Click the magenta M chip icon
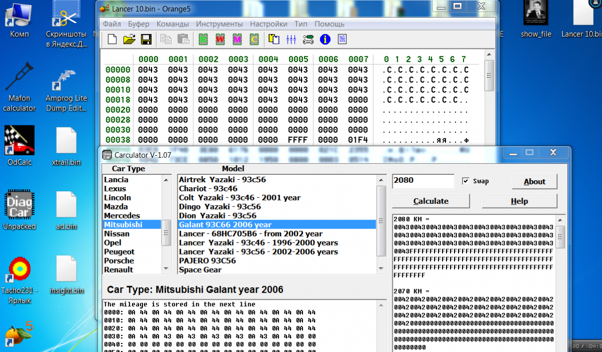602x352 pixels. 237,39
